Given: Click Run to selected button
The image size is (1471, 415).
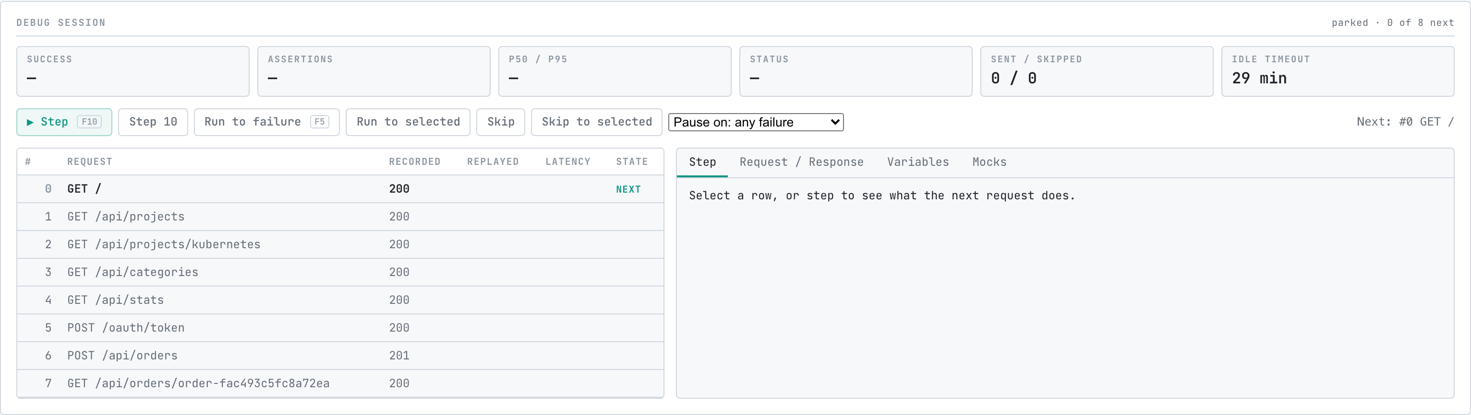Looking at the screenshot, I should click(408, 122).
